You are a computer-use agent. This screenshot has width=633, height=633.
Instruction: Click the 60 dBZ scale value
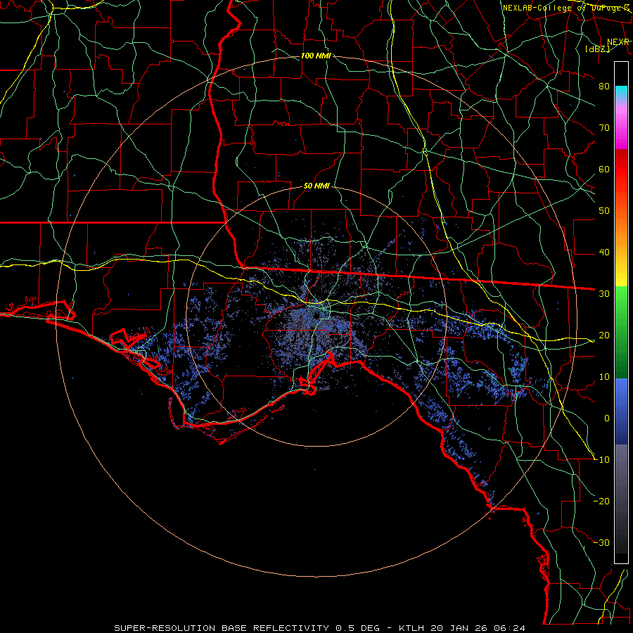pyautogui.click(x=604, y=170)
